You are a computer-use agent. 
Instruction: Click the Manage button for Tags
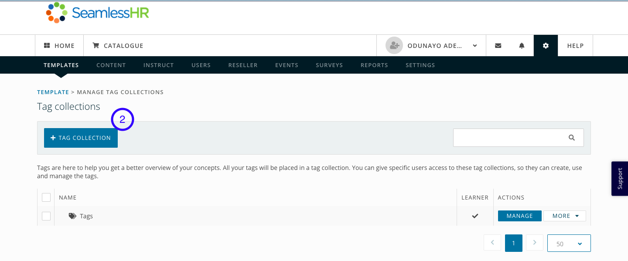519,216
